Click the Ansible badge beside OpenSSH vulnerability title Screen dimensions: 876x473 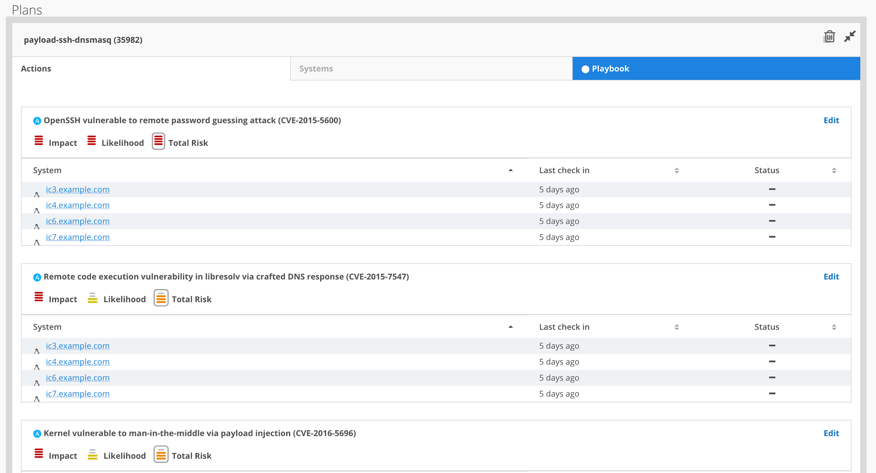pyautogui.click(x=37, y=121)
